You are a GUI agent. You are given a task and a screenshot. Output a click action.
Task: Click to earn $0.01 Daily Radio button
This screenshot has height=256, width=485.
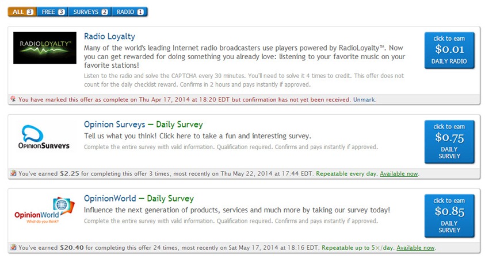449,50
